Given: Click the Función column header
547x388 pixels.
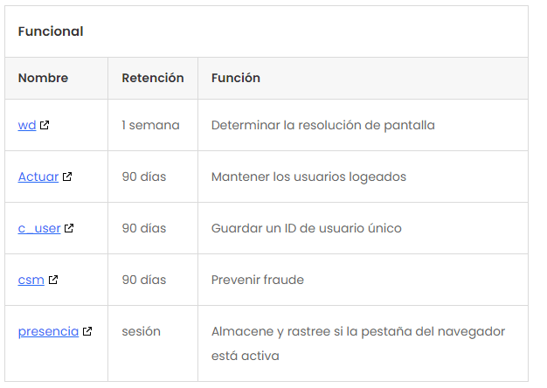Looking at the screenshot, I should (236, 78).
